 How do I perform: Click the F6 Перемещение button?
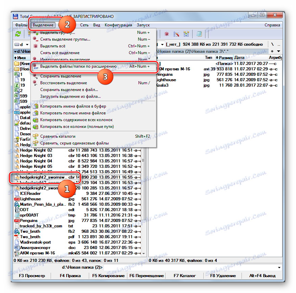click(x=147, y=276)
